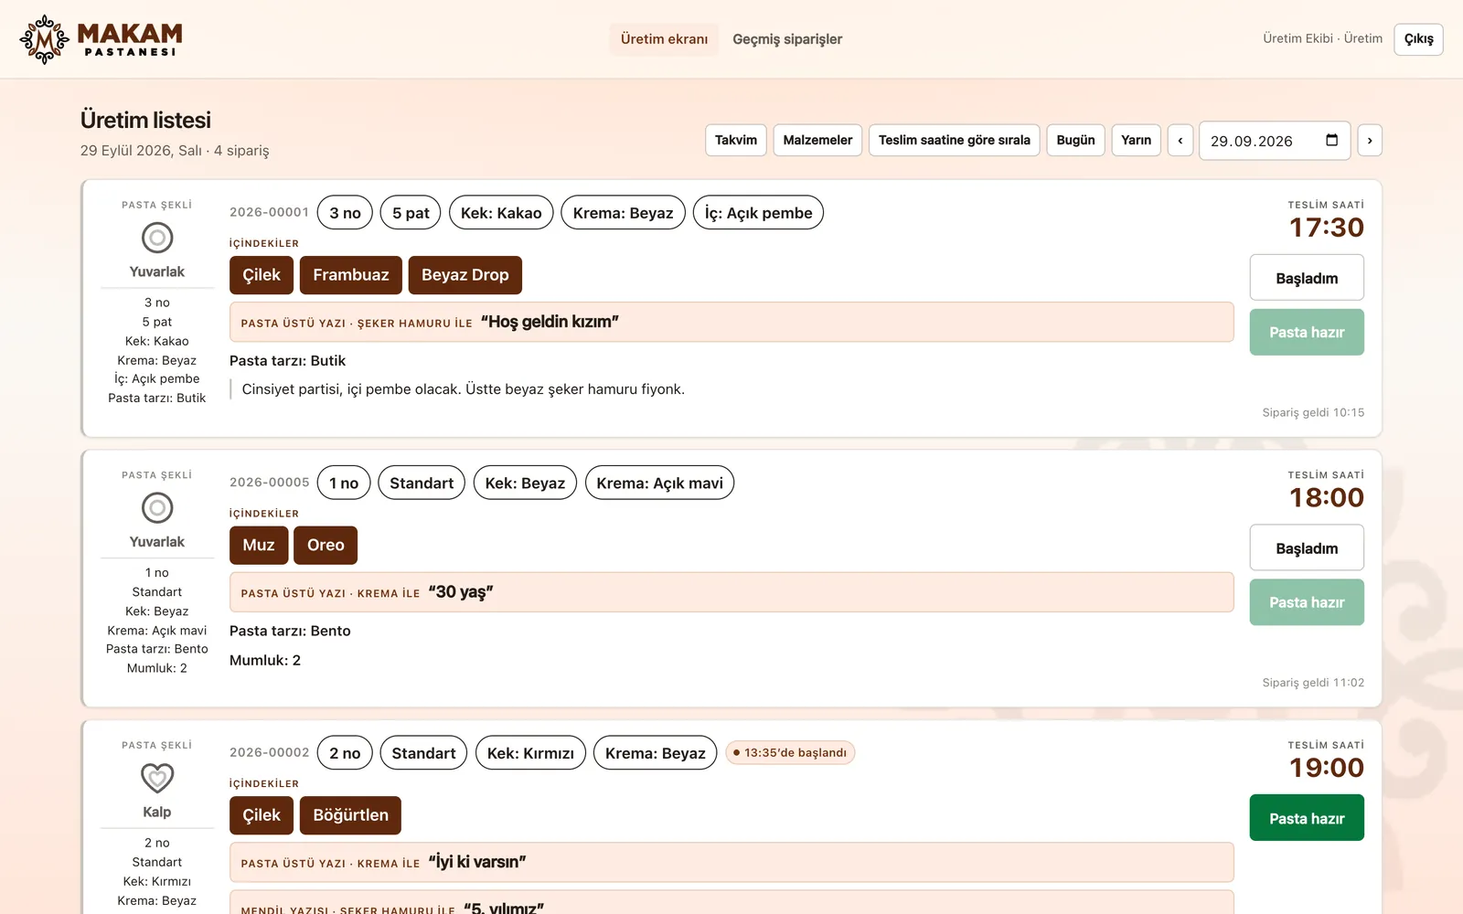The width and height of the screenshot is (1463, 914).
Task: Click the Krema: Açık mavi tag
Action: [x=659, y=483]
